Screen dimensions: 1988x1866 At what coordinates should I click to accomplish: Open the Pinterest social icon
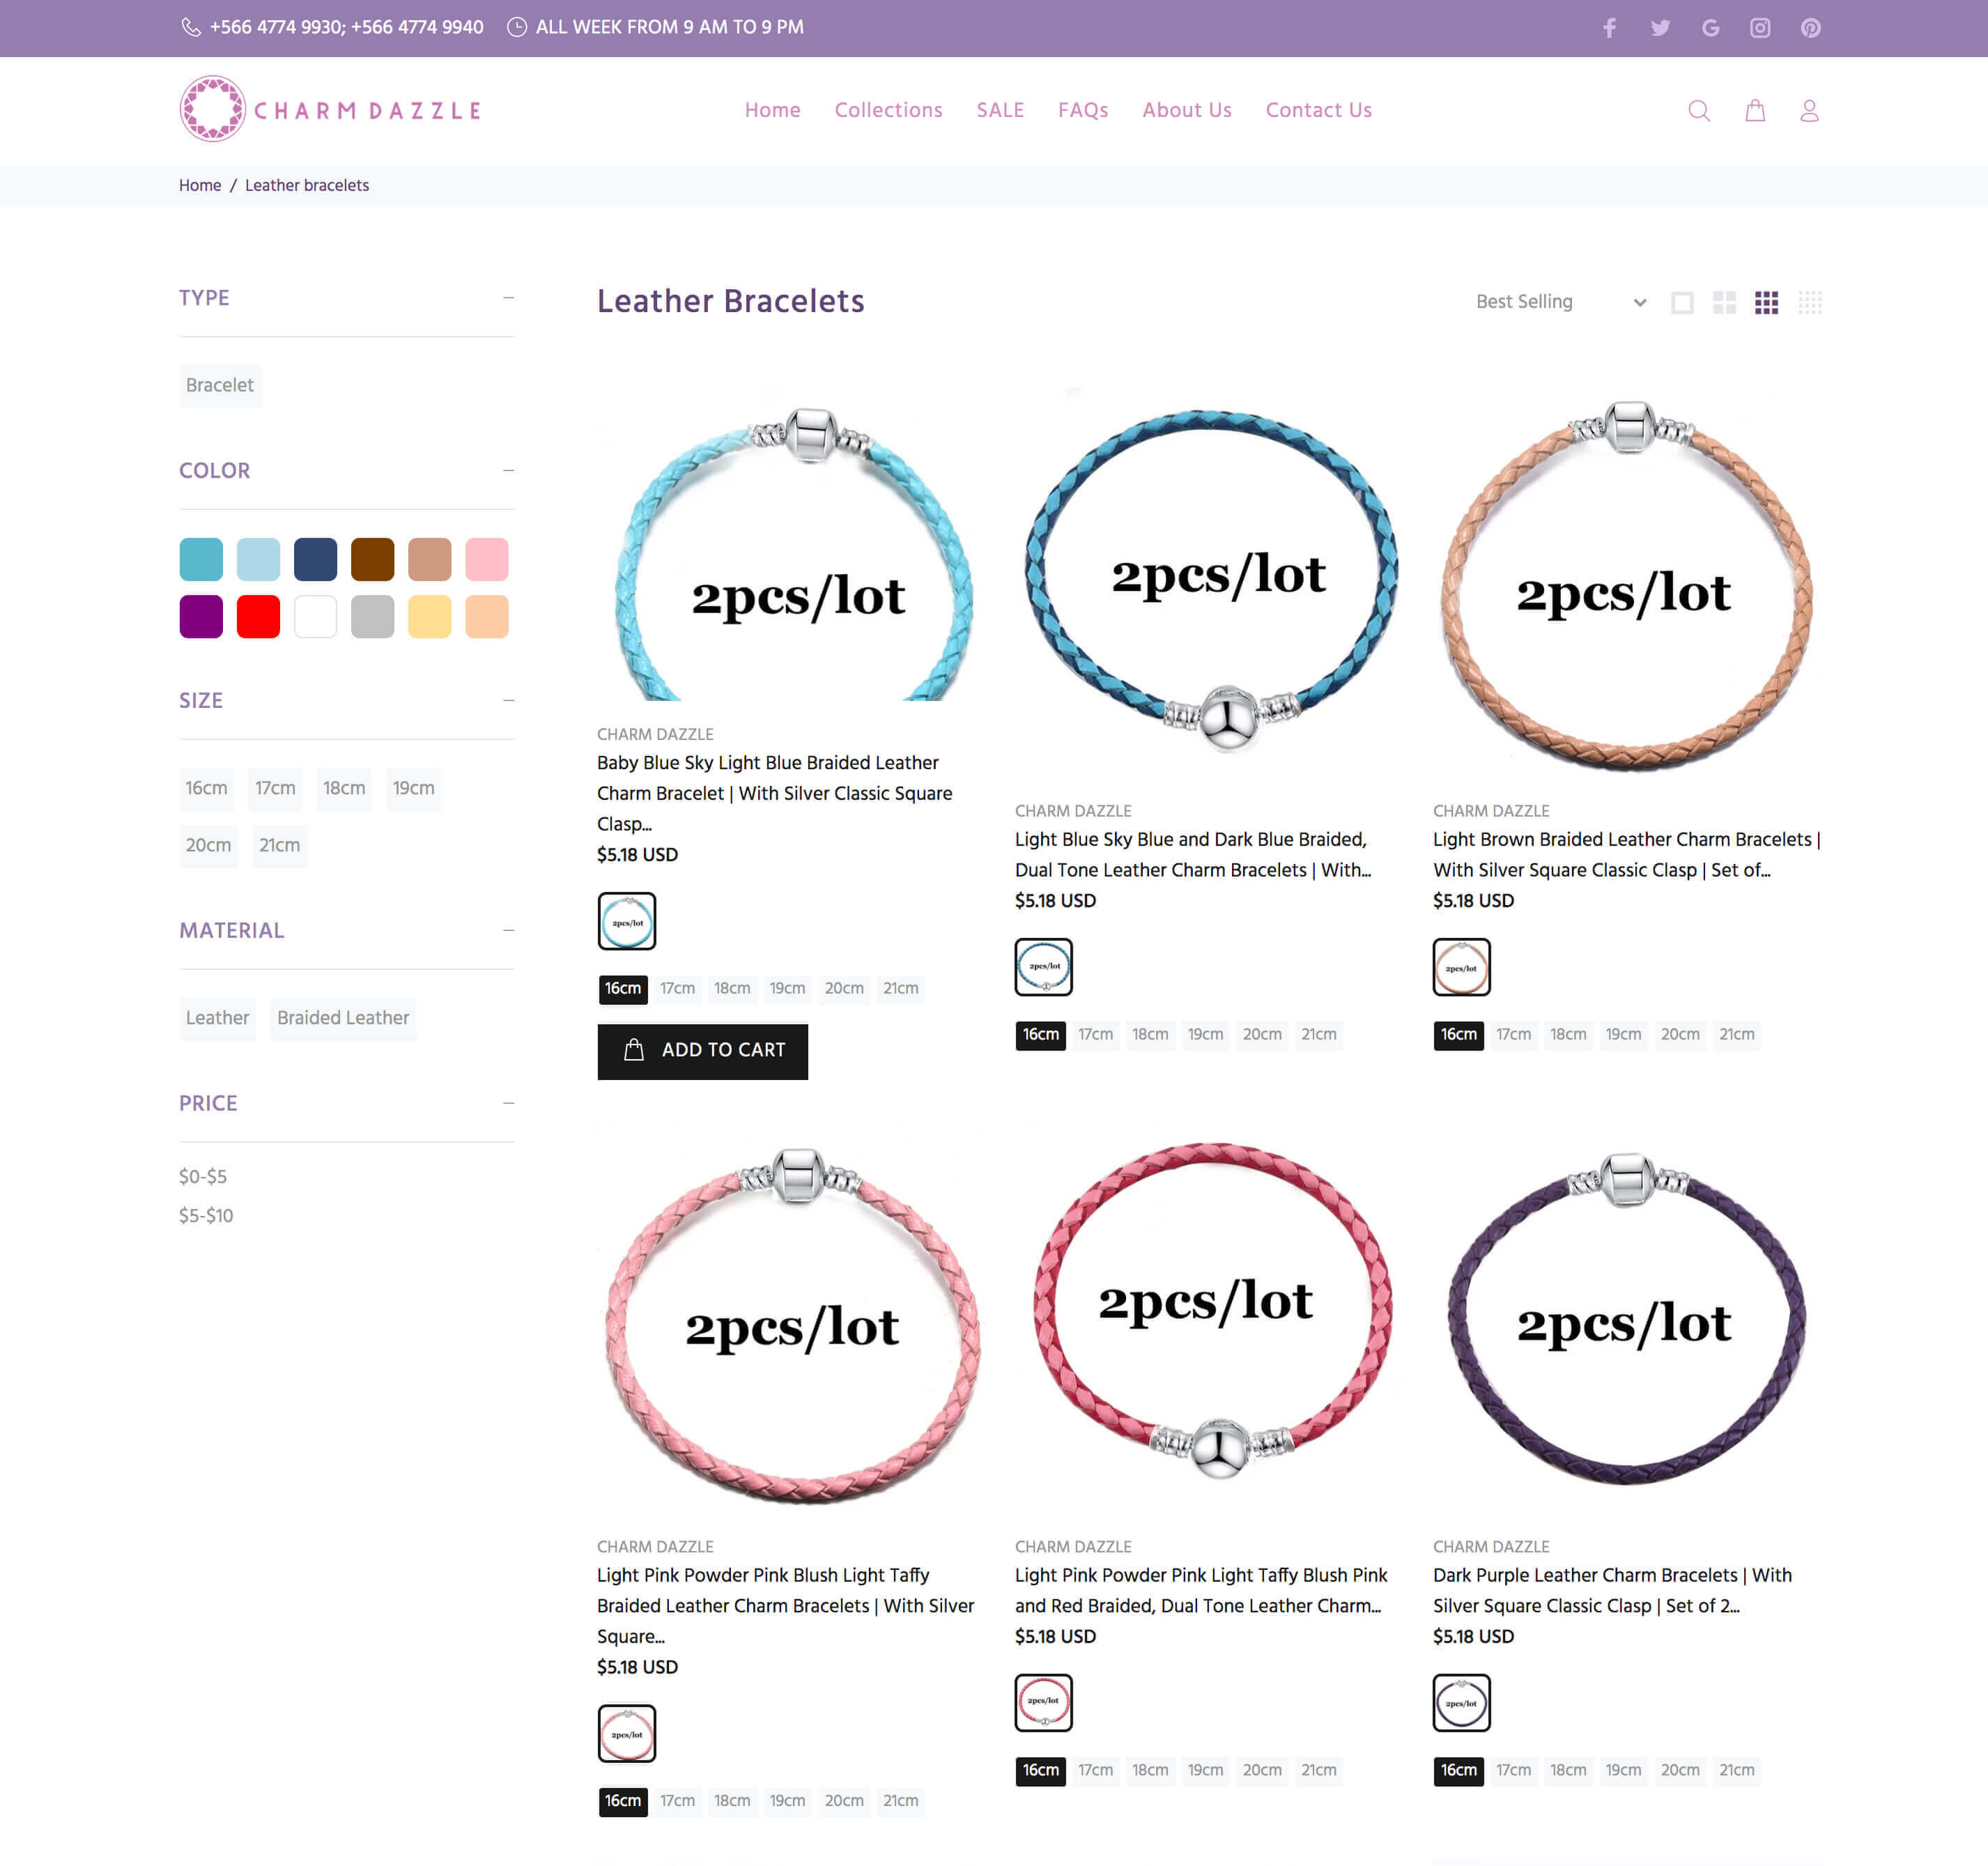click(1810, 28)
